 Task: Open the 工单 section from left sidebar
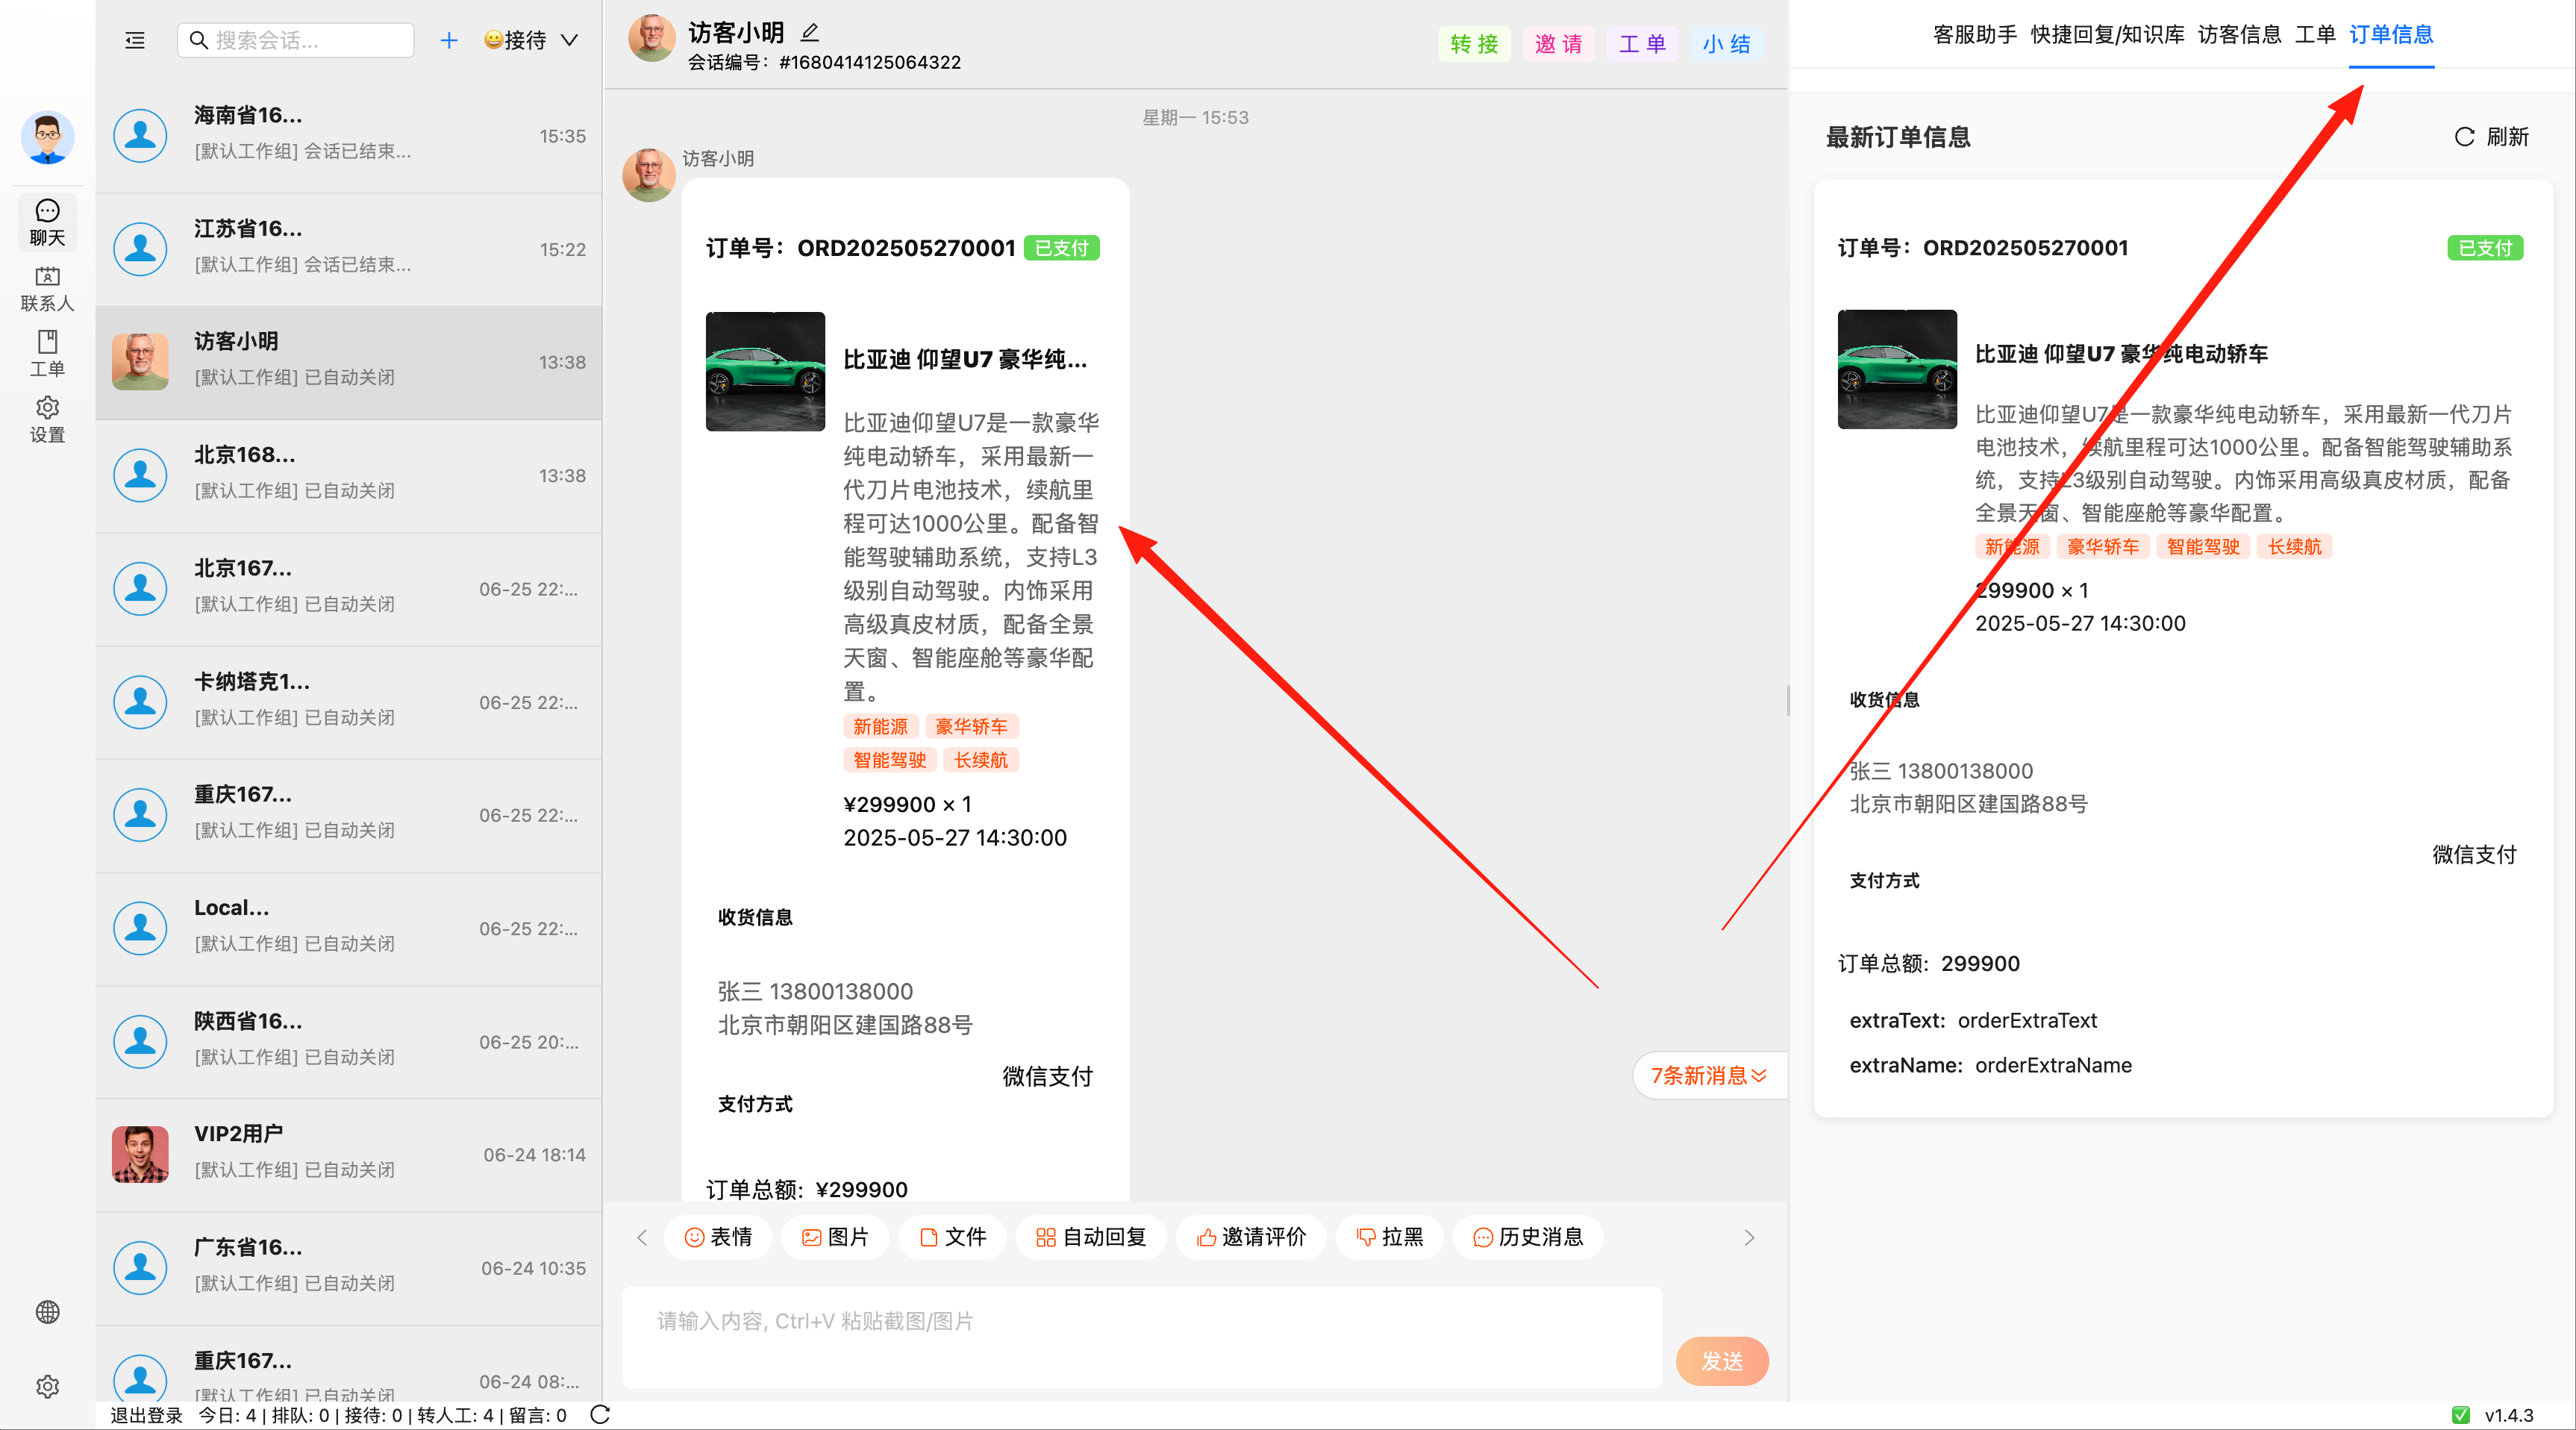(x=47, y=353)
